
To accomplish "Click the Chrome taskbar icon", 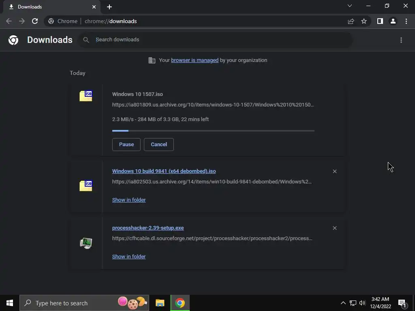I will (x=180, y=303).
